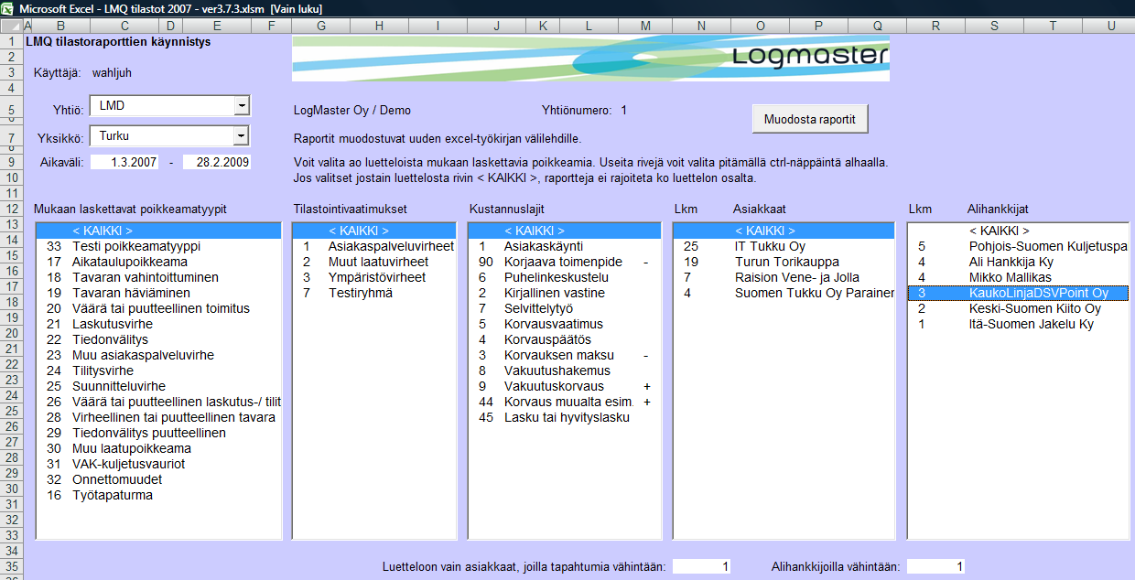This screenshot has height=580, width=1135.
Task: Click the Alihankkijoilla vähintään input field
Action: coord(935,567)
